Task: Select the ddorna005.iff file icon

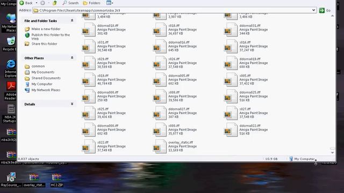Action: click(x=160, y=80)
